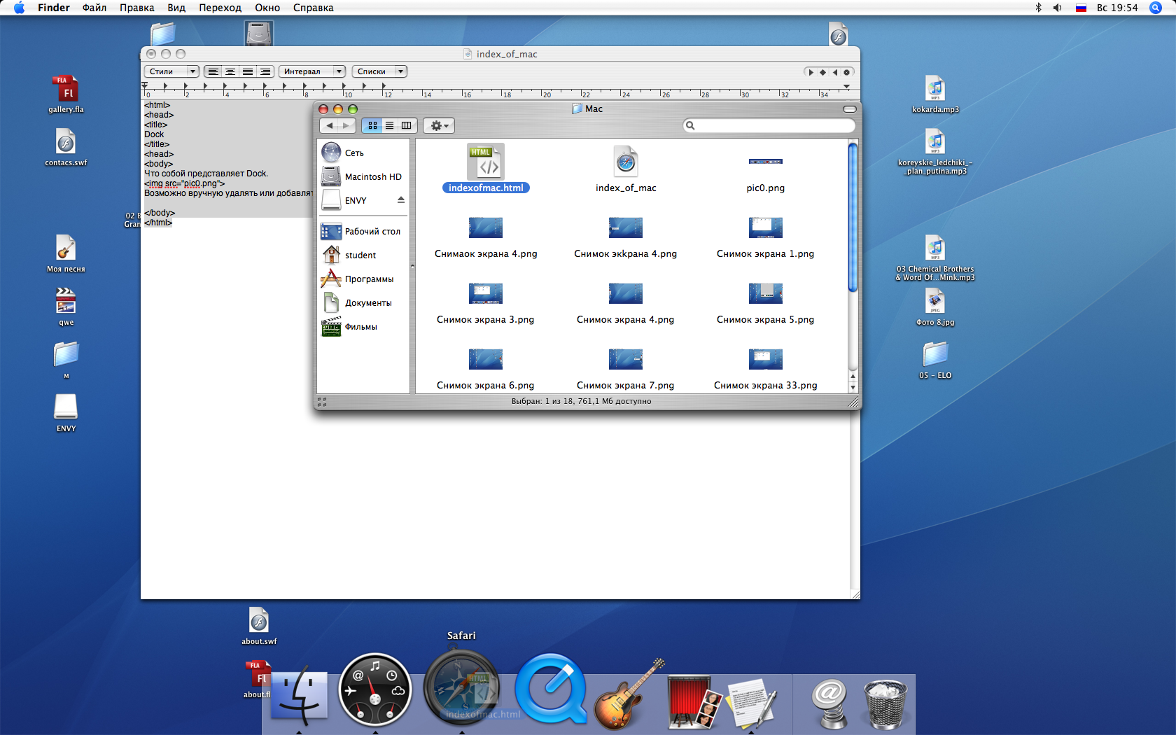The height and width of the screenshot is (735, 1176).
Task: Open Dashboard from the Dock
Action: pos(375,690)
